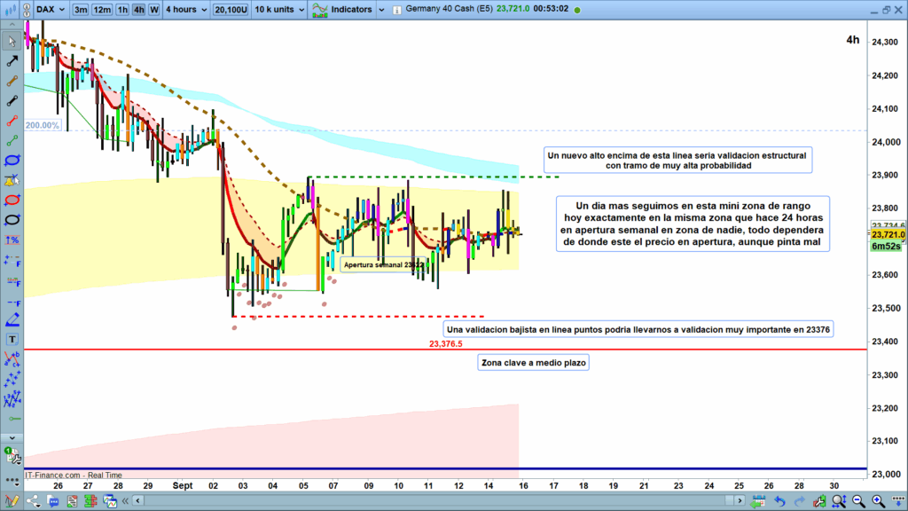This screenshot has height=511, width=908.
Task: Expand the arrow next to Indicators
Action: coord(382,10)
